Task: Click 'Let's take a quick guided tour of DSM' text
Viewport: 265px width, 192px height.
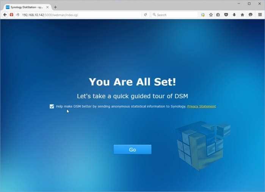Action: pyautogui.click(x=133, y=96)
